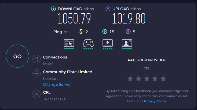Click the upload arrow icon
The height and width of the screenshot is (110, 197).
pyautogui.click(x=108, y=9)
